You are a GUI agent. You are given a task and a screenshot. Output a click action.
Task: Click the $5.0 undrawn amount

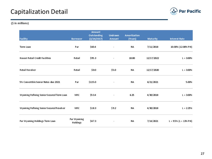point(114,70)
